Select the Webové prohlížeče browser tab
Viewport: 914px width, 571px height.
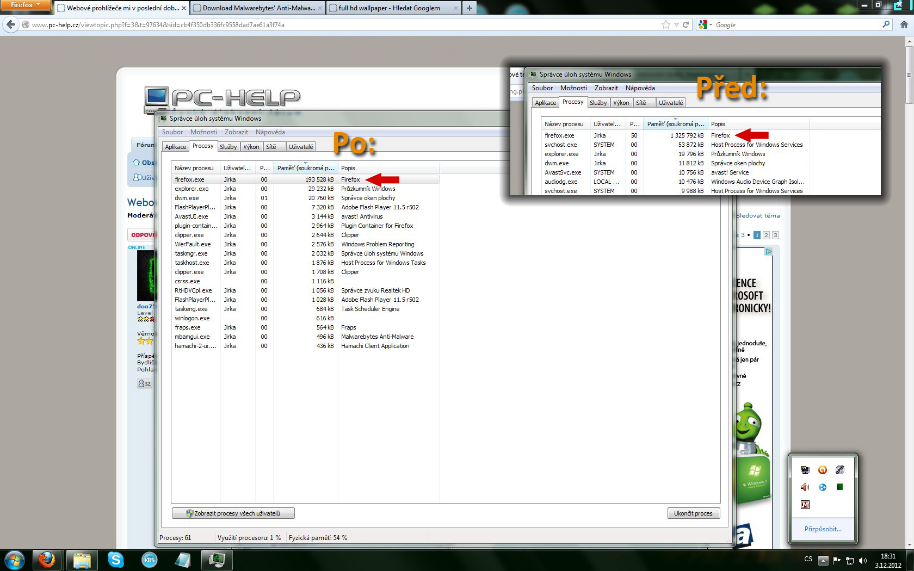coord(122,8)
